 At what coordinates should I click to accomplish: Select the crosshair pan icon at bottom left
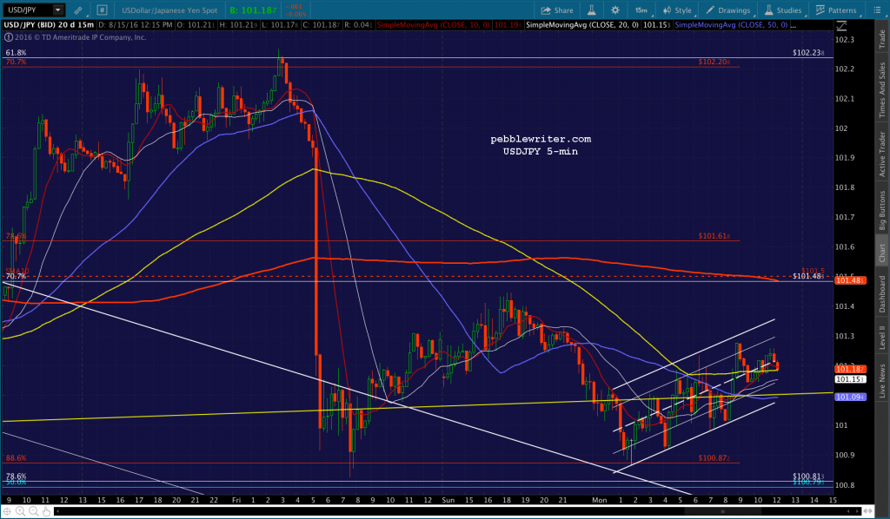7,511
